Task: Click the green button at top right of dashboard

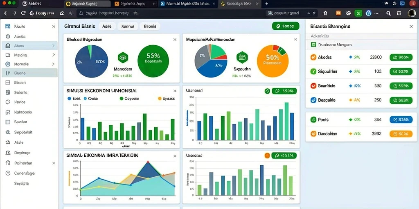Action: point(285,26)
